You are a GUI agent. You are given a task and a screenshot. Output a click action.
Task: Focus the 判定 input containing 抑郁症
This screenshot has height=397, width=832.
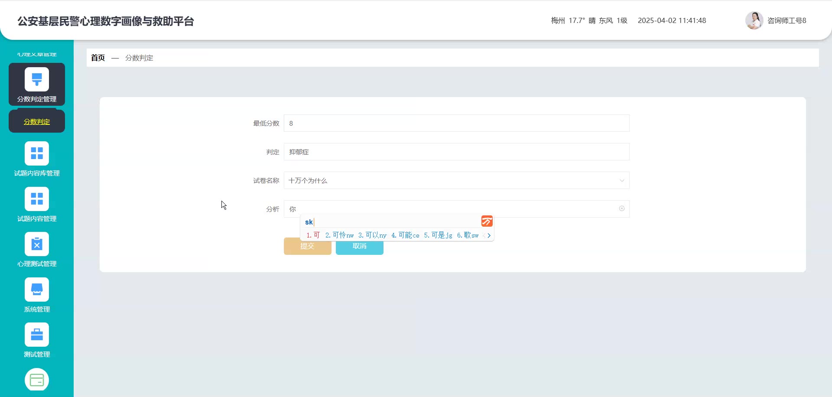click(456, 152)
